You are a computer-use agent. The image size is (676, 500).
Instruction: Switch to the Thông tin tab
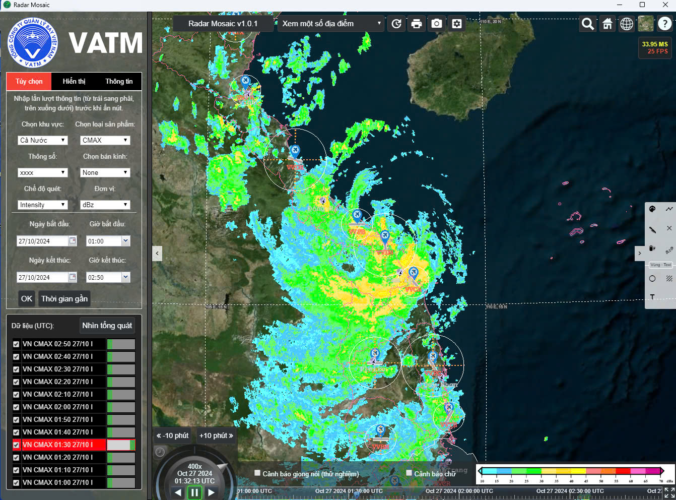pyautogui.click(x=119, y=81)
